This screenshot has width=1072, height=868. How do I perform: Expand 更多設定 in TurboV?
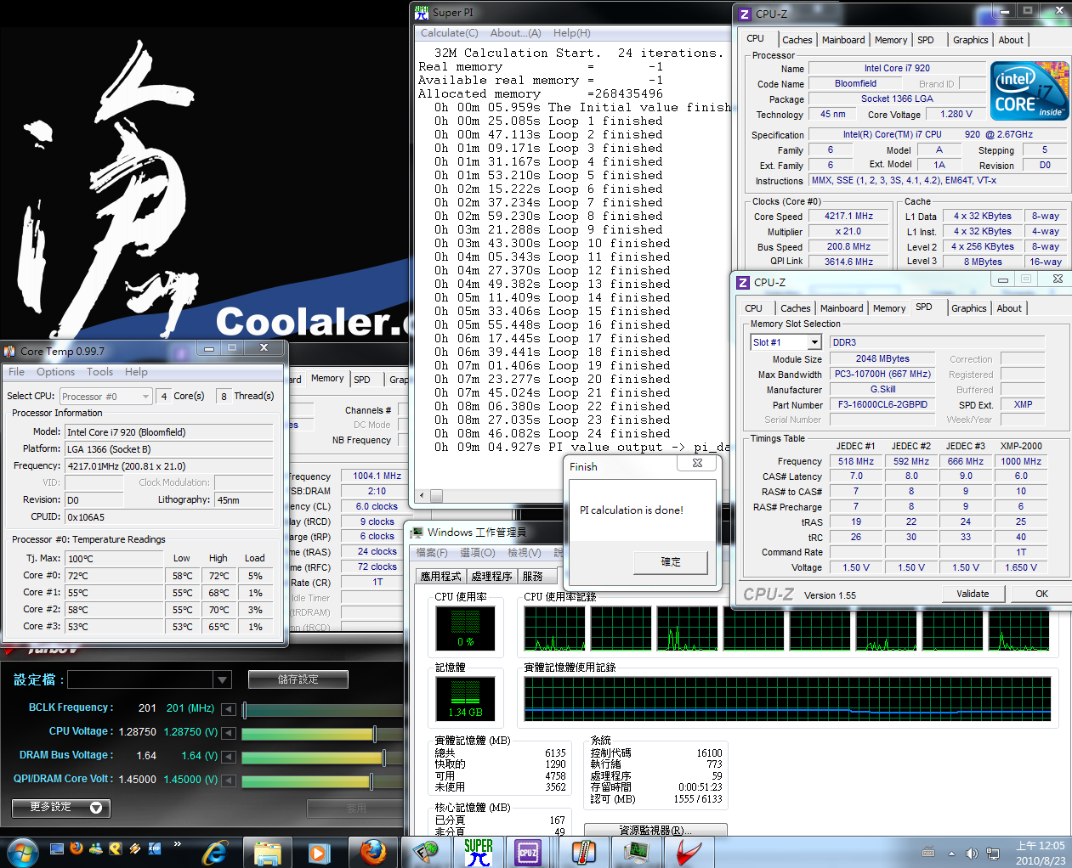60,808
